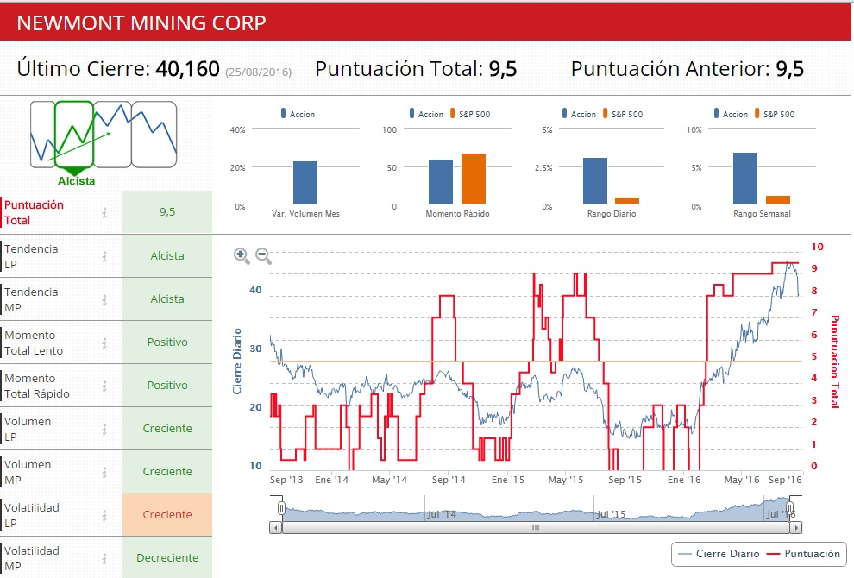Image resolution: width=854 pixels, height=578 pixels.
Task: Toggle Accion legend in Rango Semanal chart
Action: (x=731, y=114)
